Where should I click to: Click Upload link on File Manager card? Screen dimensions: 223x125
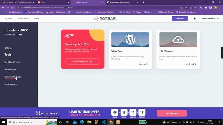click(191, 64)
